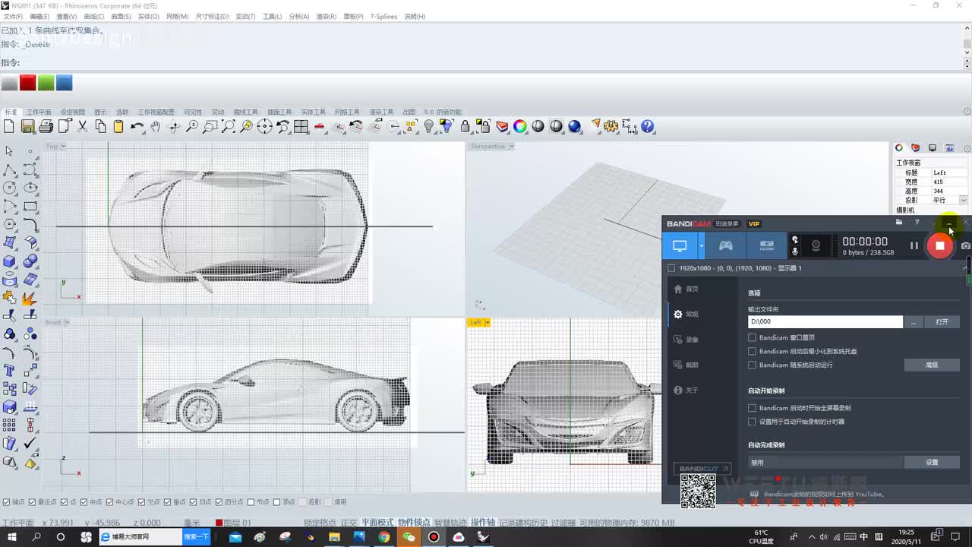The width and height of the screenshot is (972, 547).
Task: Open the 投影 projection dropdown in properties
Action: 963,201
